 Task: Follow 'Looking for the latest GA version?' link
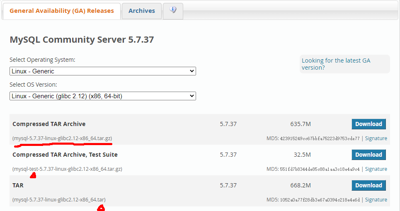(x=336, y=64)
